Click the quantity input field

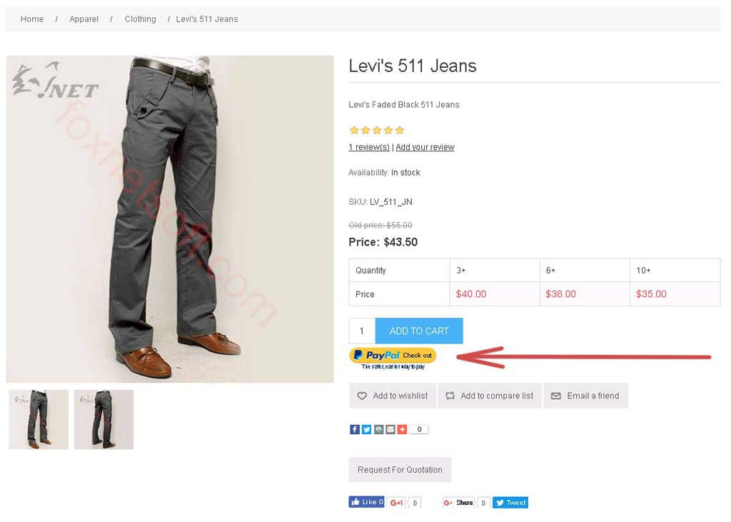point(362,331)
